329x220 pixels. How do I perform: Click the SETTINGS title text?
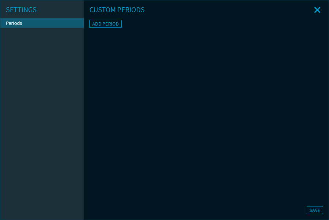click(x=21, y=10)
